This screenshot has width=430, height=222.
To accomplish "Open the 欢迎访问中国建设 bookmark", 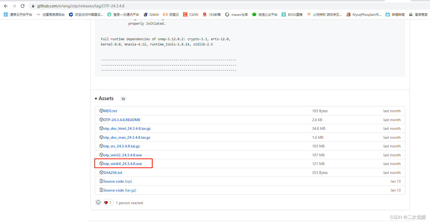I will pyautogui.click(x=86, y=14).
